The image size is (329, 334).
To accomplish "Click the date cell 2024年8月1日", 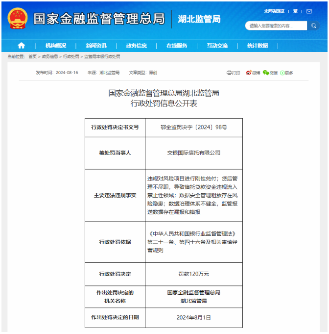I will pos(194,318).
